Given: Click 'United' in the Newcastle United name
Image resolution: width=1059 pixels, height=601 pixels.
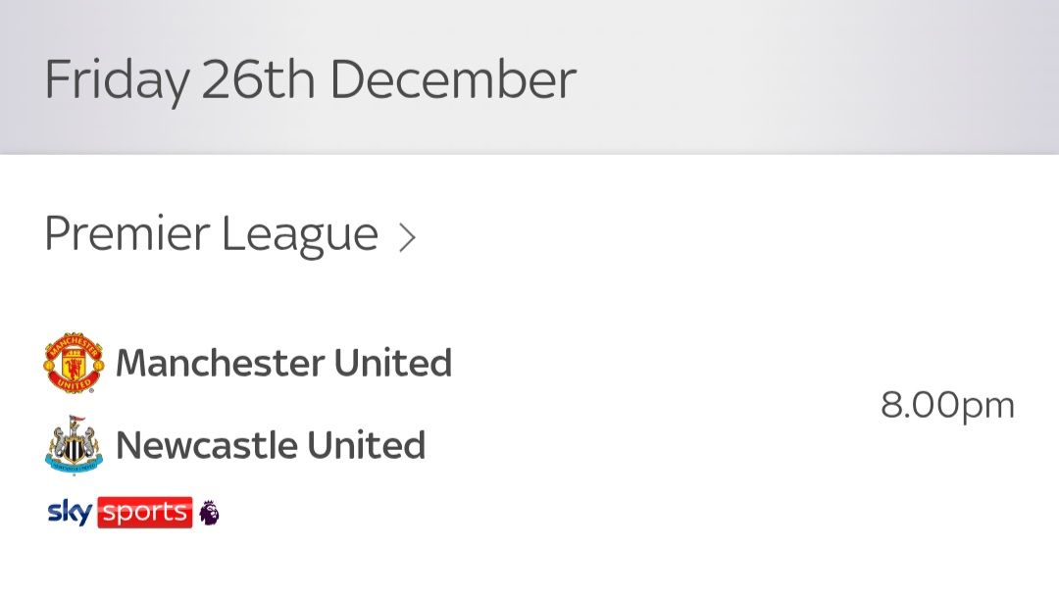Looking at the screenshot, I should click(x=366, y=445).
